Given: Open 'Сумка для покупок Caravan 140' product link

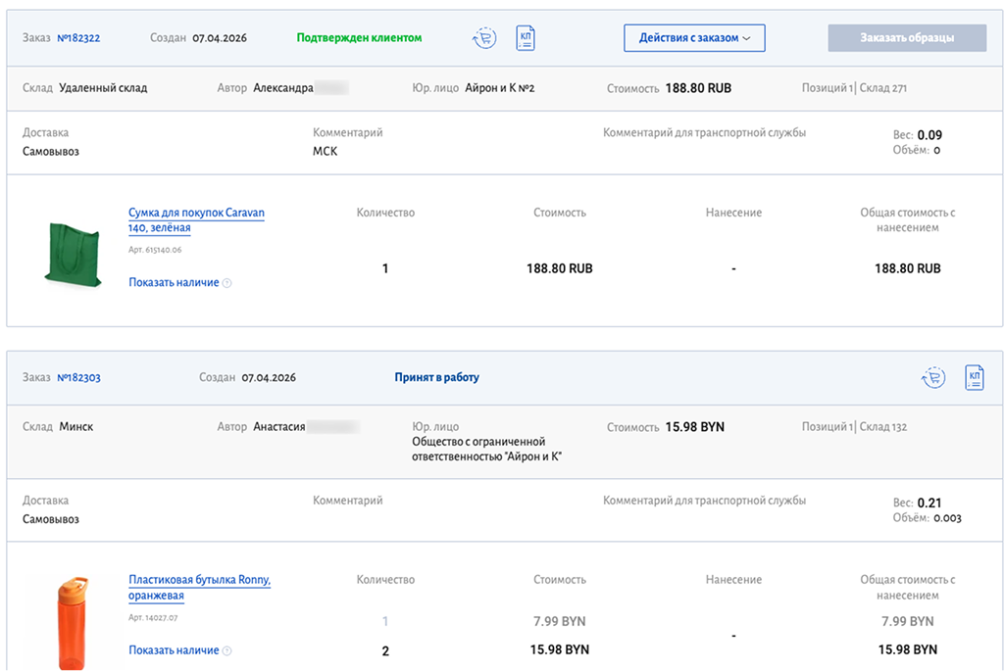Looking at the screenshot, I should pos(196,219).
